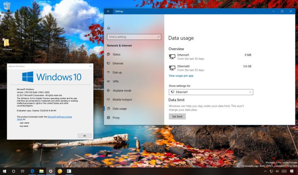Select Data usage in sidebar
The height and width of the screenshot is (175, 298).
[134, 109]
